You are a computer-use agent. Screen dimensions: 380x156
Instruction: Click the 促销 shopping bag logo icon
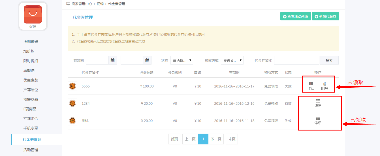pyautogui.click(x=33, y=14)
